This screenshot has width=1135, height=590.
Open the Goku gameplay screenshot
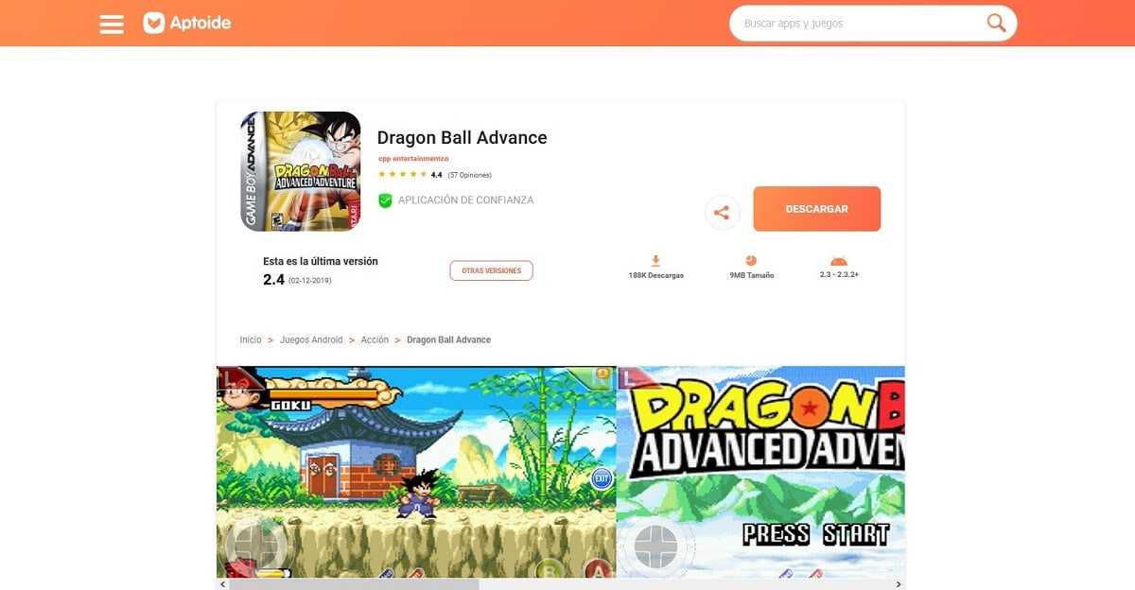[x=416, y=472]
